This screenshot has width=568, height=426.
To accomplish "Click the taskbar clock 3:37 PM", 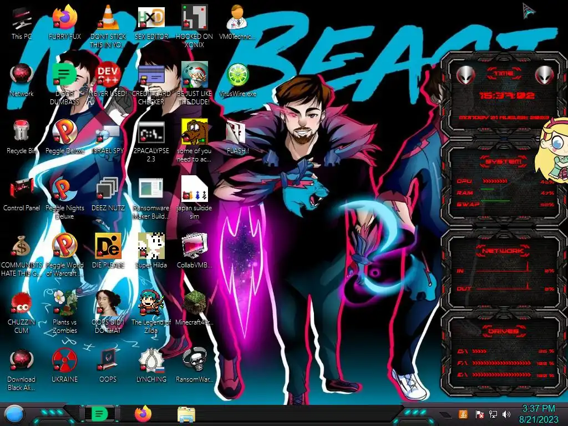I will coord(538,414).
